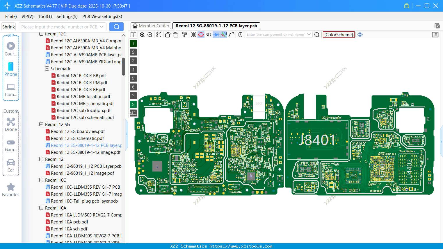Switch to the Member Center tab
Screen dimensions: 443x249
pyautogui.click(x=151, y=26)
